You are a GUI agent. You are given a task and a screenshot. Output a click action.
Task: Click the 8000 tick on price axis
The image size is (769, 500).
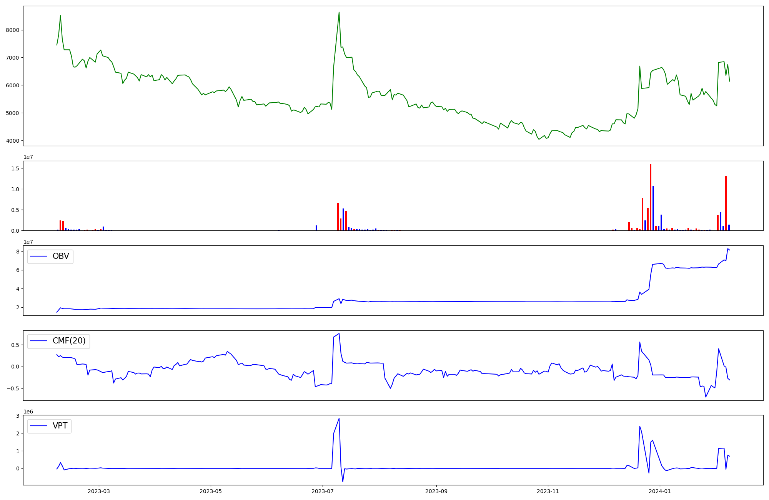13,30
